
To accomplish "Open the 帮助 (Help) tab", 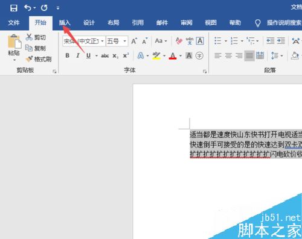I will point(235,23).
